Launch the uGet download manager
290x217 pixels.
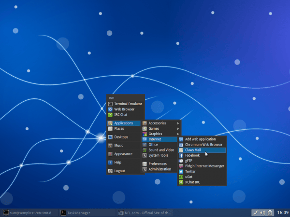tap(189, 176)
